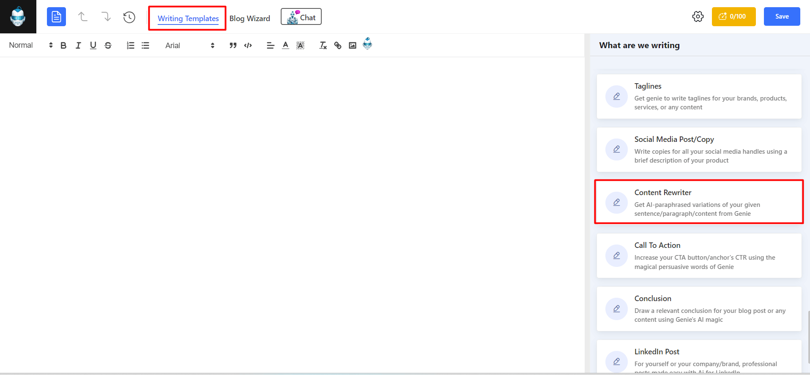The width and height of the screenshot is (810, 375).
Task: Open the settings gear icon
Action: click(x=698, y=16)
